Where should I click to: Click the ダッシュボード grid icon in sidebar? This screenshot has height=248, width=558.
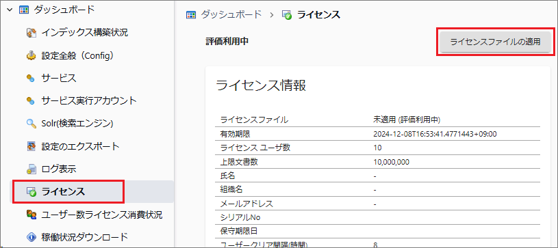23,10
